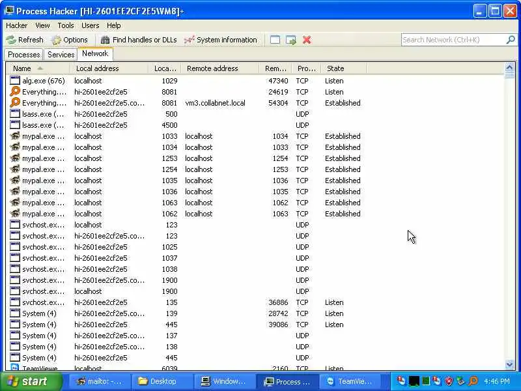The height and width of the screenshot is (391, 521).
Task: Click svchost icon for localhost port 123
Action: [15, 224]
